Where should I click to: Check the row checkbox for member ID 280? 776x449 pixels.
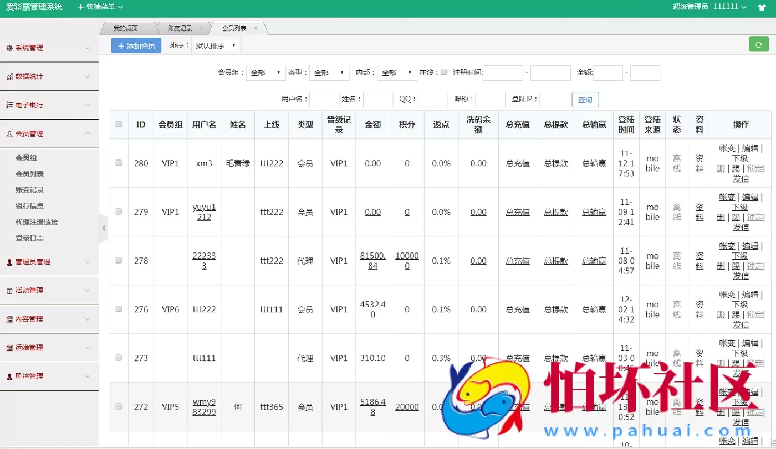tap(118, 163)
